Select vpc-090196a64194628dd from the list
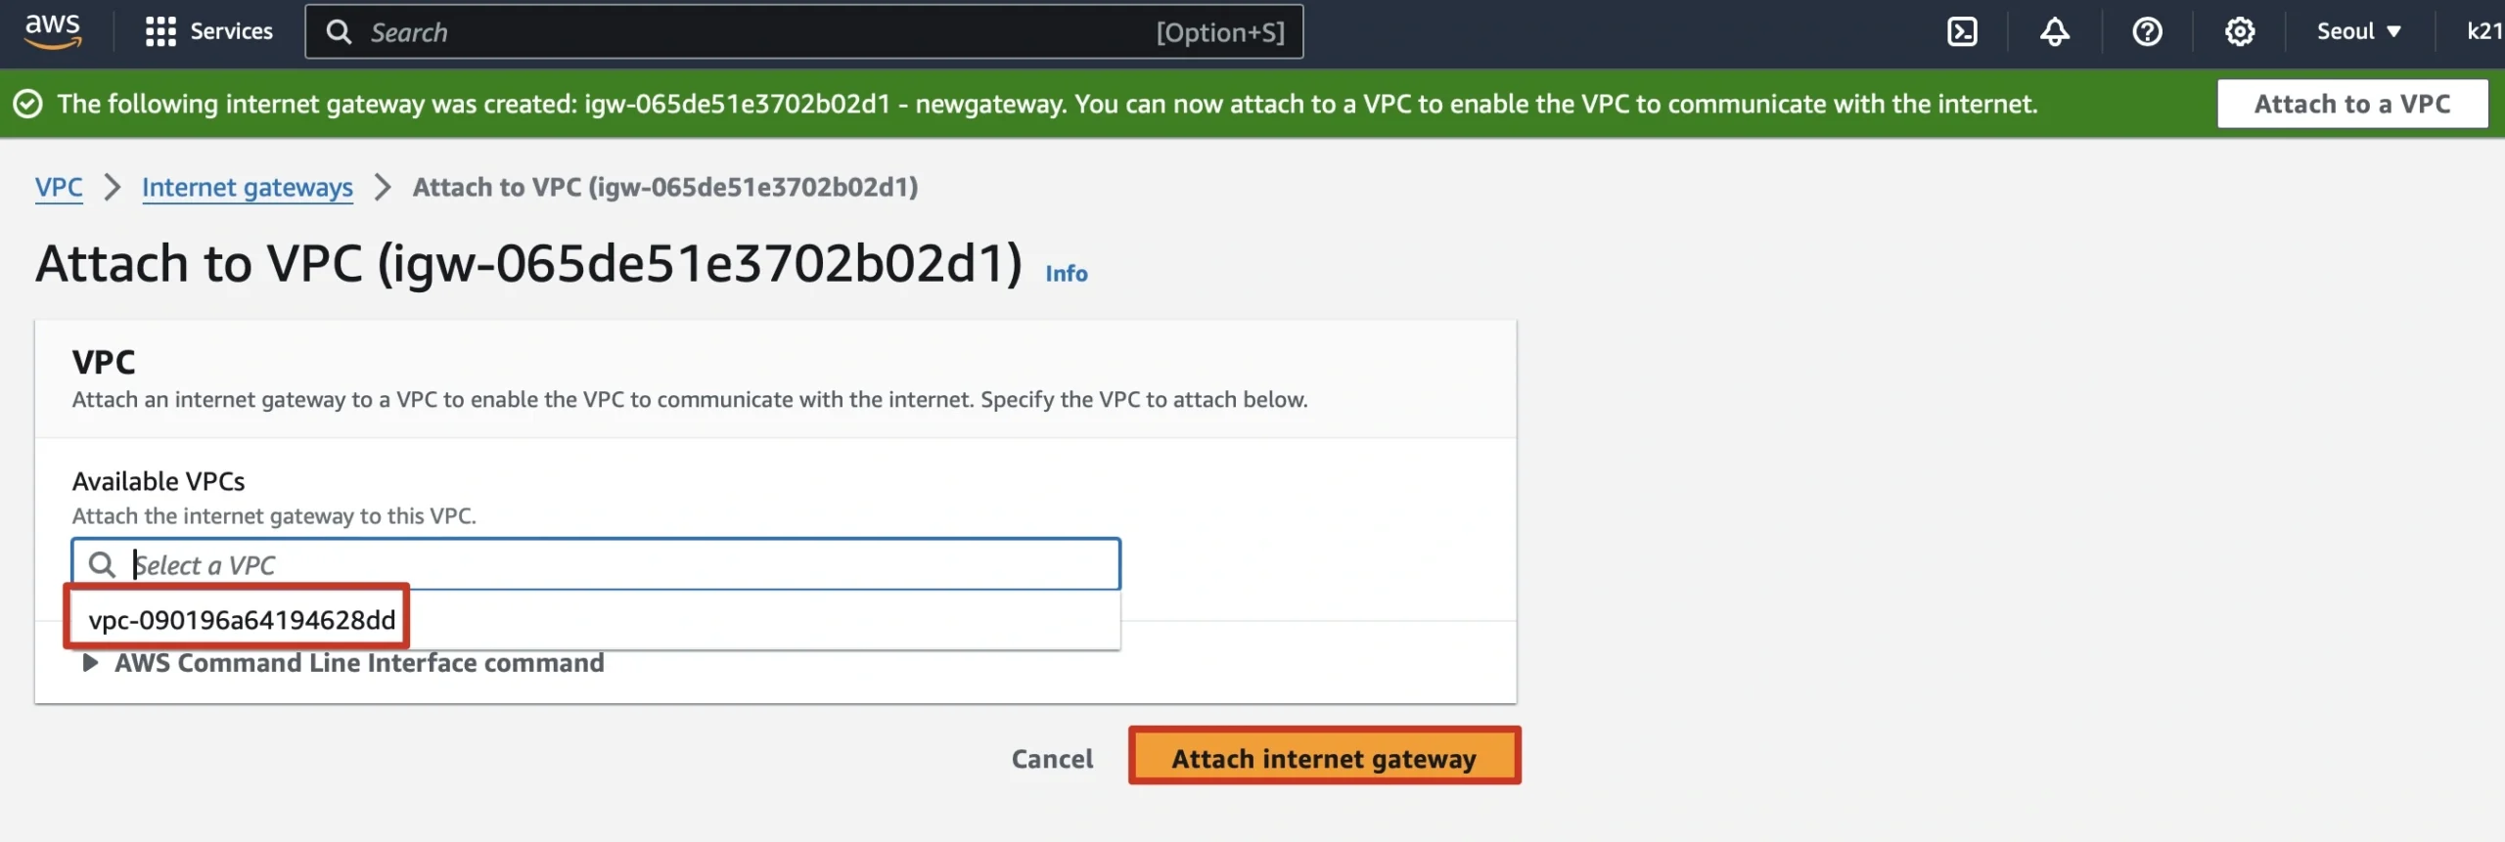The image size is (2505, 842). coord(242,620)
